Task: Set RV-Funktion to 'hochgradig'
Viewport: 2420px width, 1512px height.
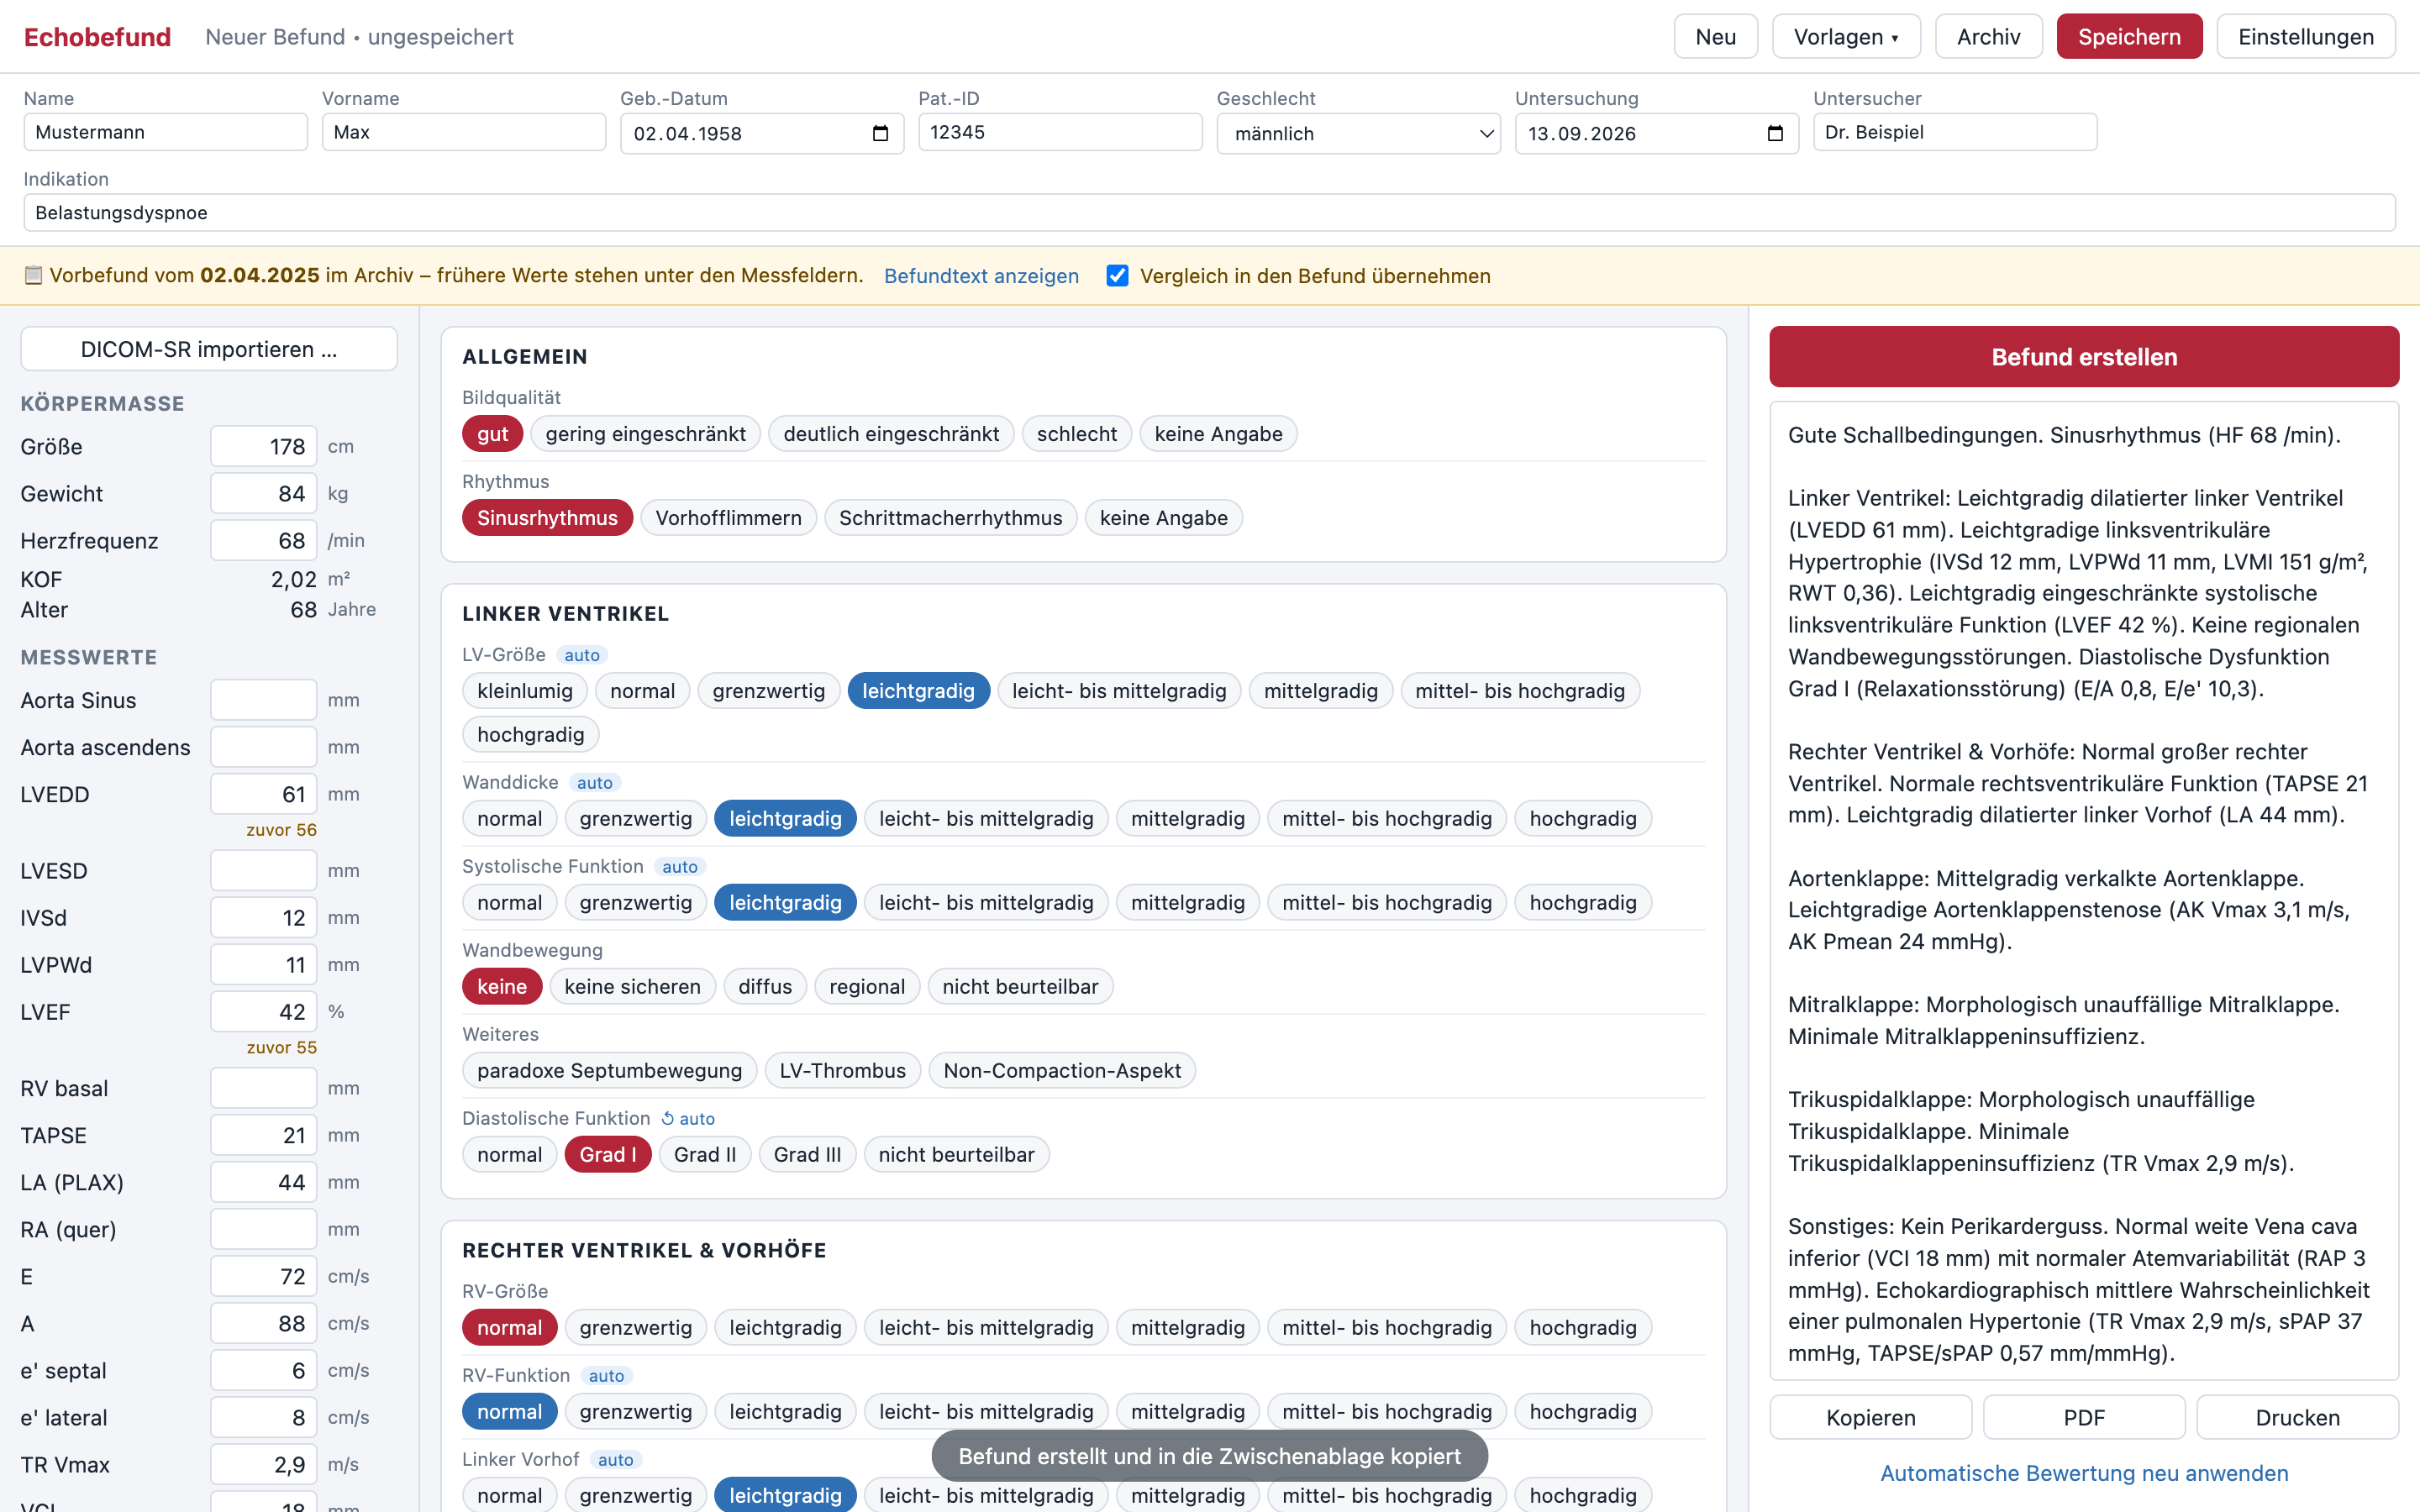Action: coord(1582,1412)
